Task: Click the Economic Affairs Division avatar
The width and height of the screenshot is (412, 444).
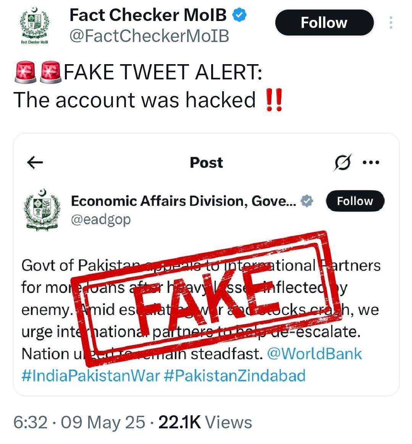Action: 42,208
